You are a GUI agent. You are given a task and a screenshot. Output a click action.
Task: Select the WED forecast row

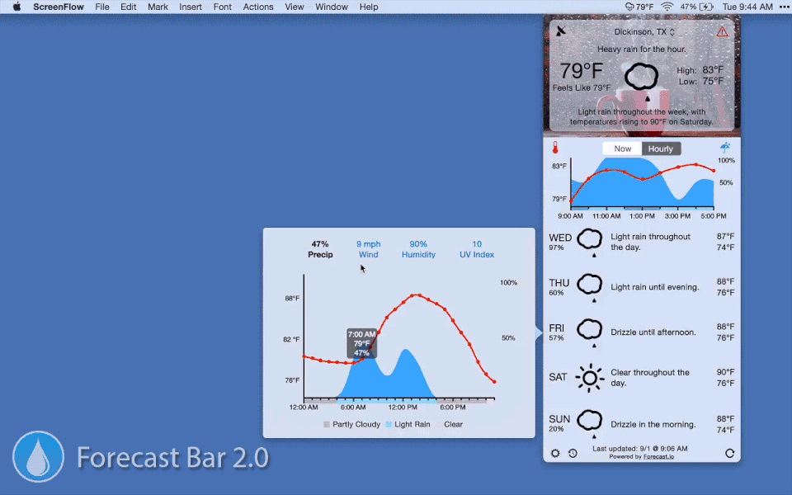click(x=642, y=243)
